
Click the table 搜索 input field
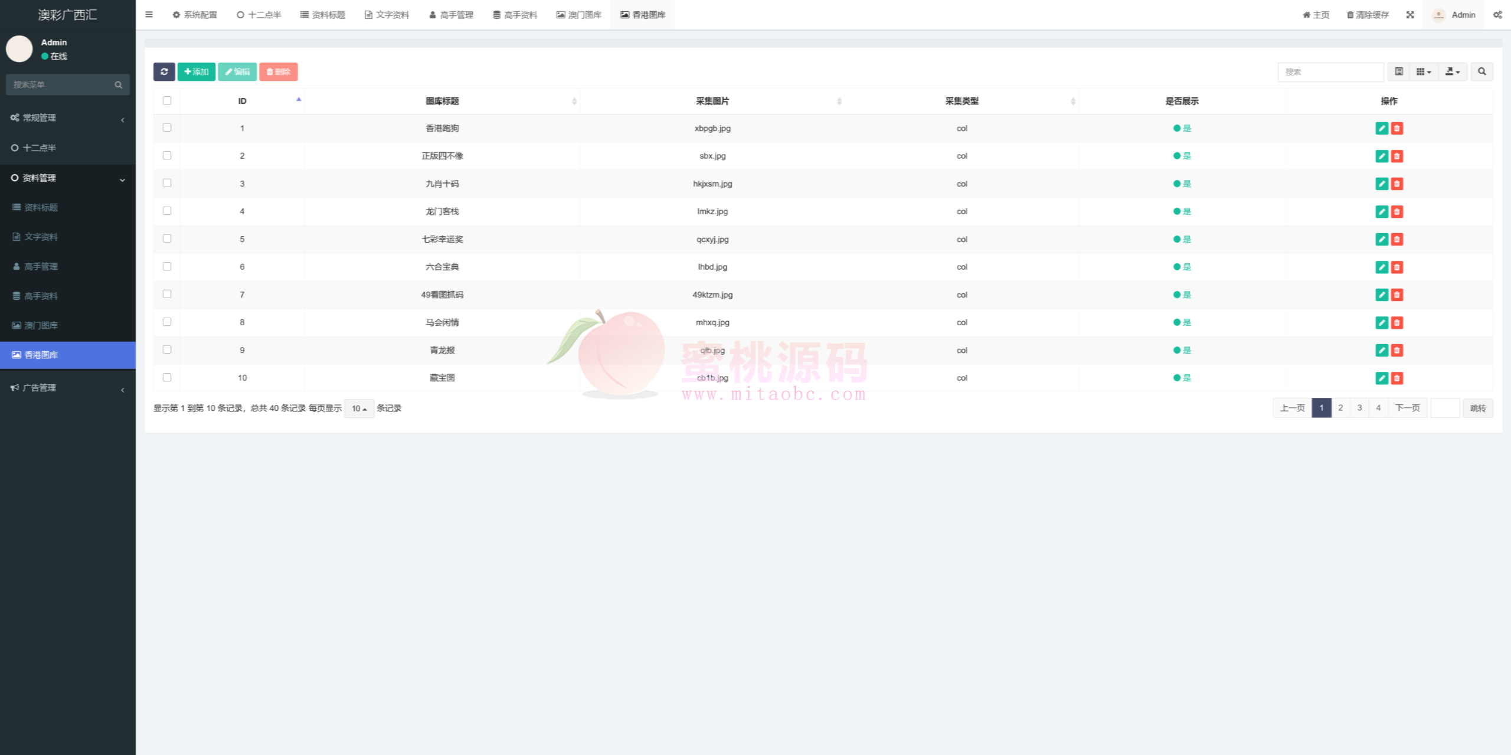coord(1330,71)
